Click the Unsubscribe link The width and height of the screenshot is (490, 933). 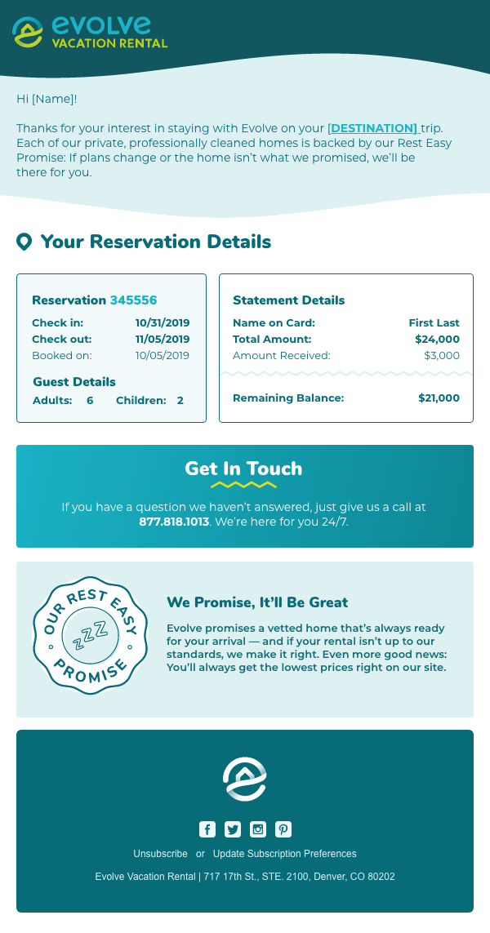point(160,854)
